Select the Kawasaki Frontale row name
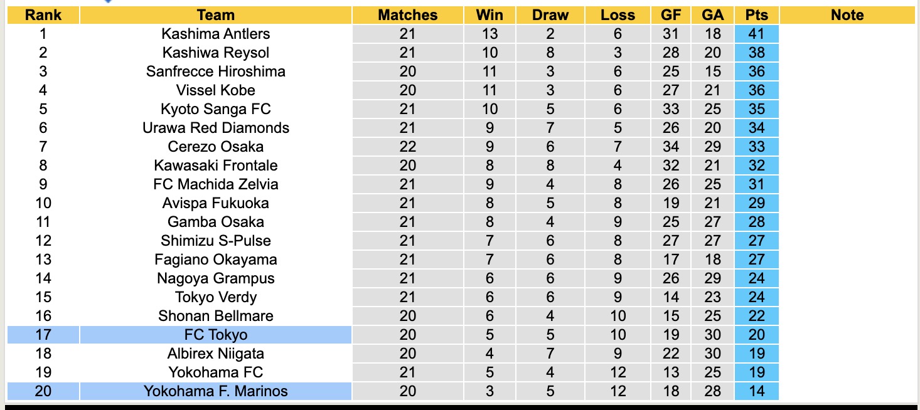This screenshot has width=920, height=410. [x=215, y=166]
